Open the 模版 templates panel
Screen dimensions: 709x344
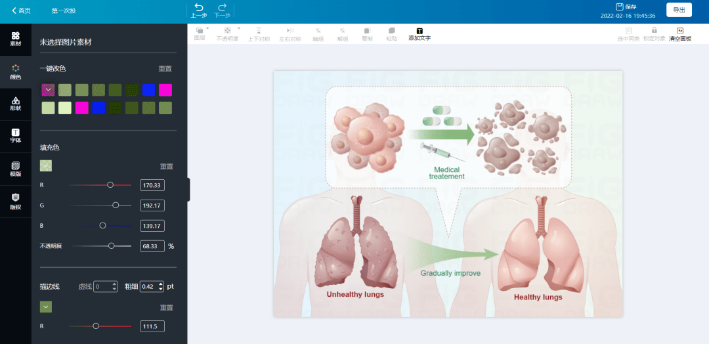[x=15, y=169]
